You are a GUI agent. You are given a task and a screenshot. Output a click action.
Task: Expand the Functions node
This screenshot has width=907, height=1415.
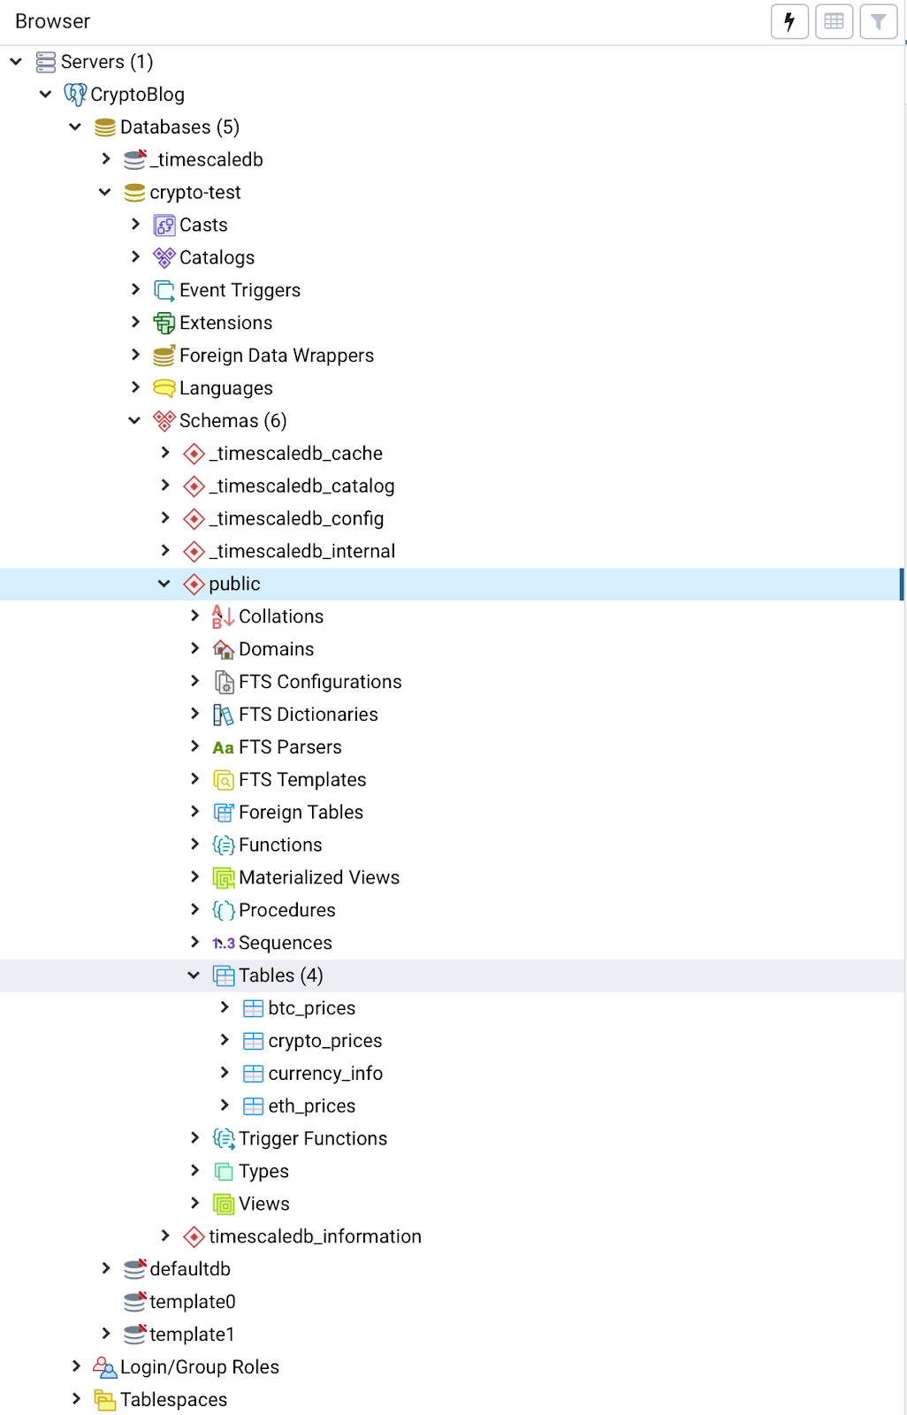[194, 845]
